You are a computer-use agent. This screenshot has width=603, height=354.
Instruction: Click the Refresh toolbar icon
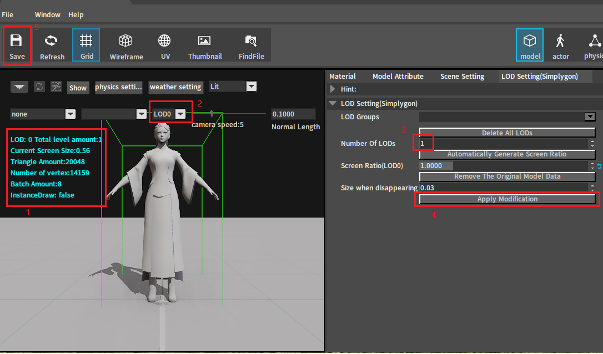click(52, 45)
